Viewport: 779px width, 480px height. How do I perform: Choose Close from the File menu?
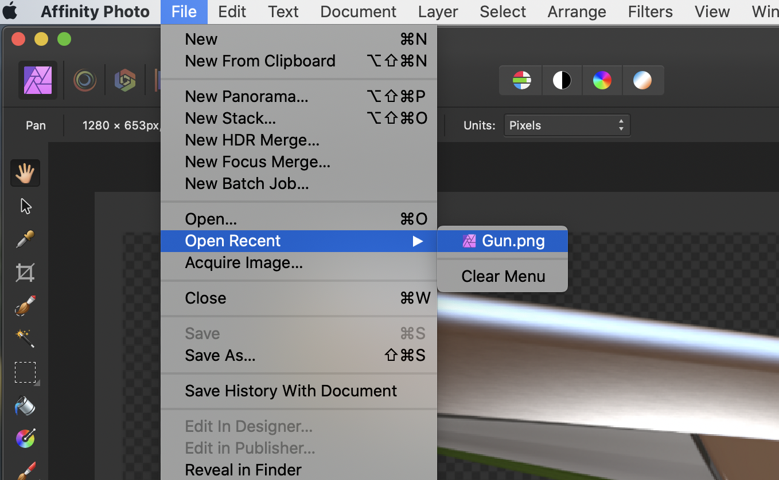click(x=299, y=298)
